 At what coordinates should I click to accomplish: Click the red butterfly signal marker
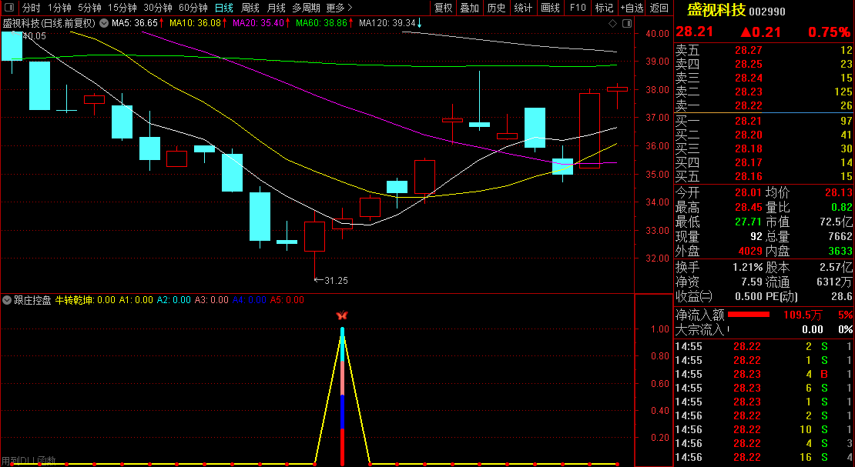tap(342, 315)
